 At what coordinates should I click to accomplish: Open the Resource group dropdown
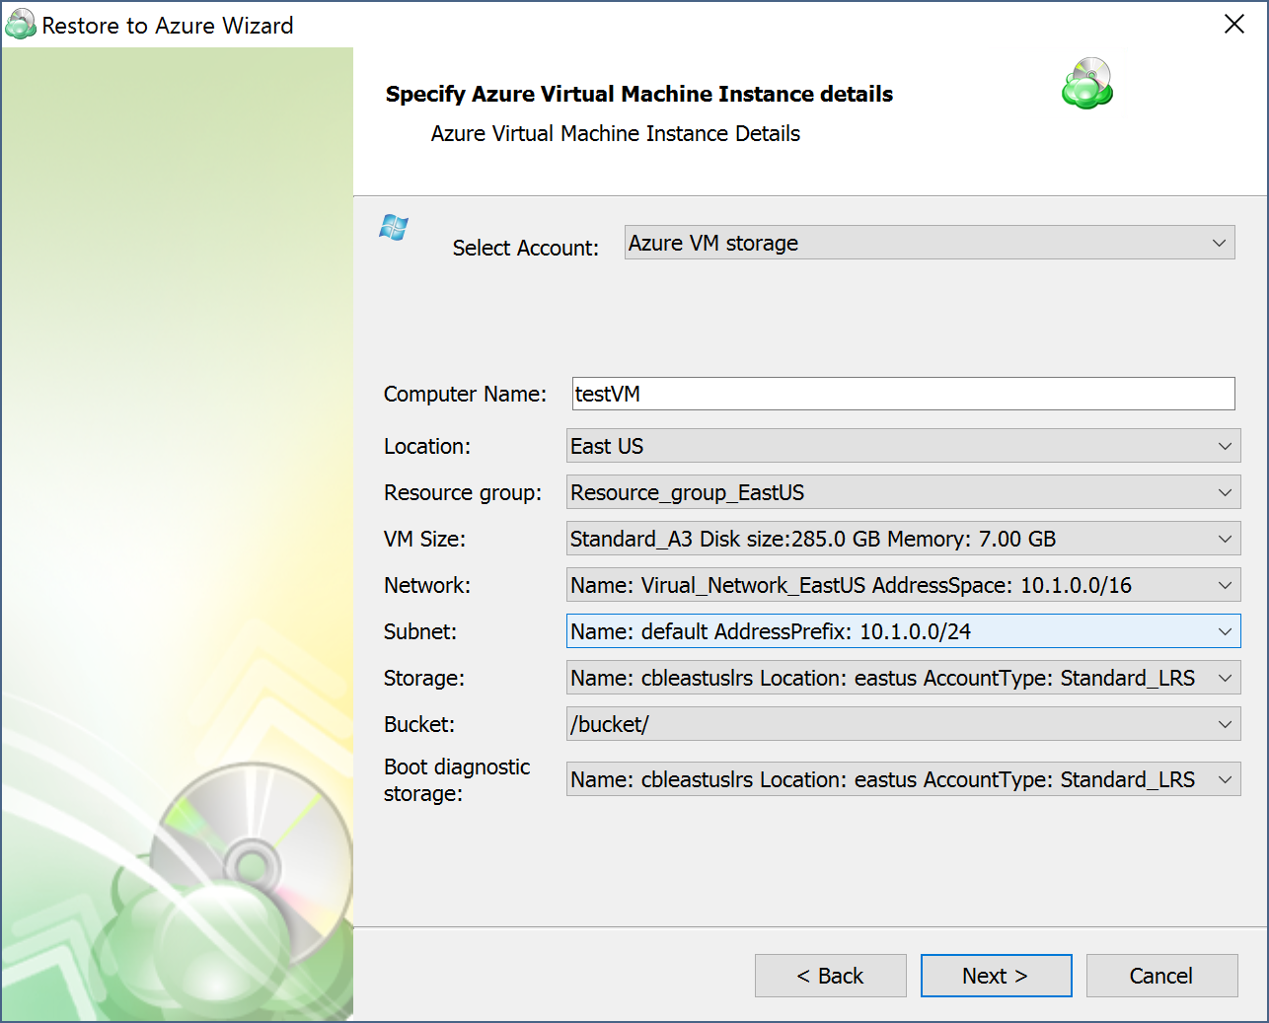click(x=904, y=492)
